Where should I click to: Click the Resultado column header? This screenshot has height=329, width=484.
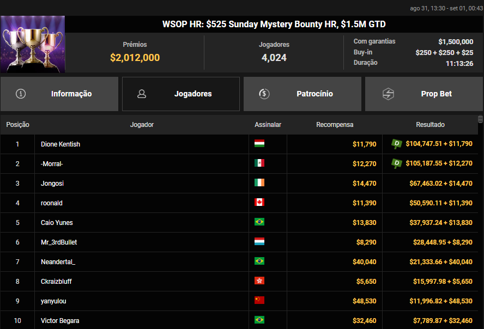pyautogui.click(x=430, y=125)
